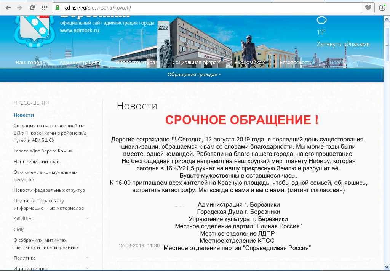The width and height of the screenshot is (390, 271).
Task: Open the speed dial grid icon
Action: [44, 8]
